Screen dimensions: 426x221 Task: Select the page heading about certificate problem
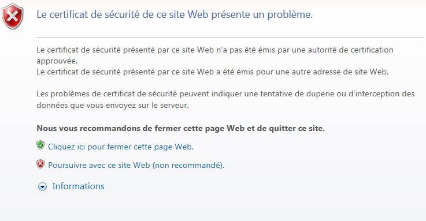point(175,14)
